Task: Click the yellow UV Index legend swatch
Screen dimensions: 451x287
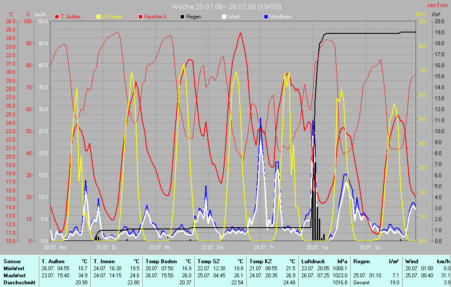Action: point(99,17)
